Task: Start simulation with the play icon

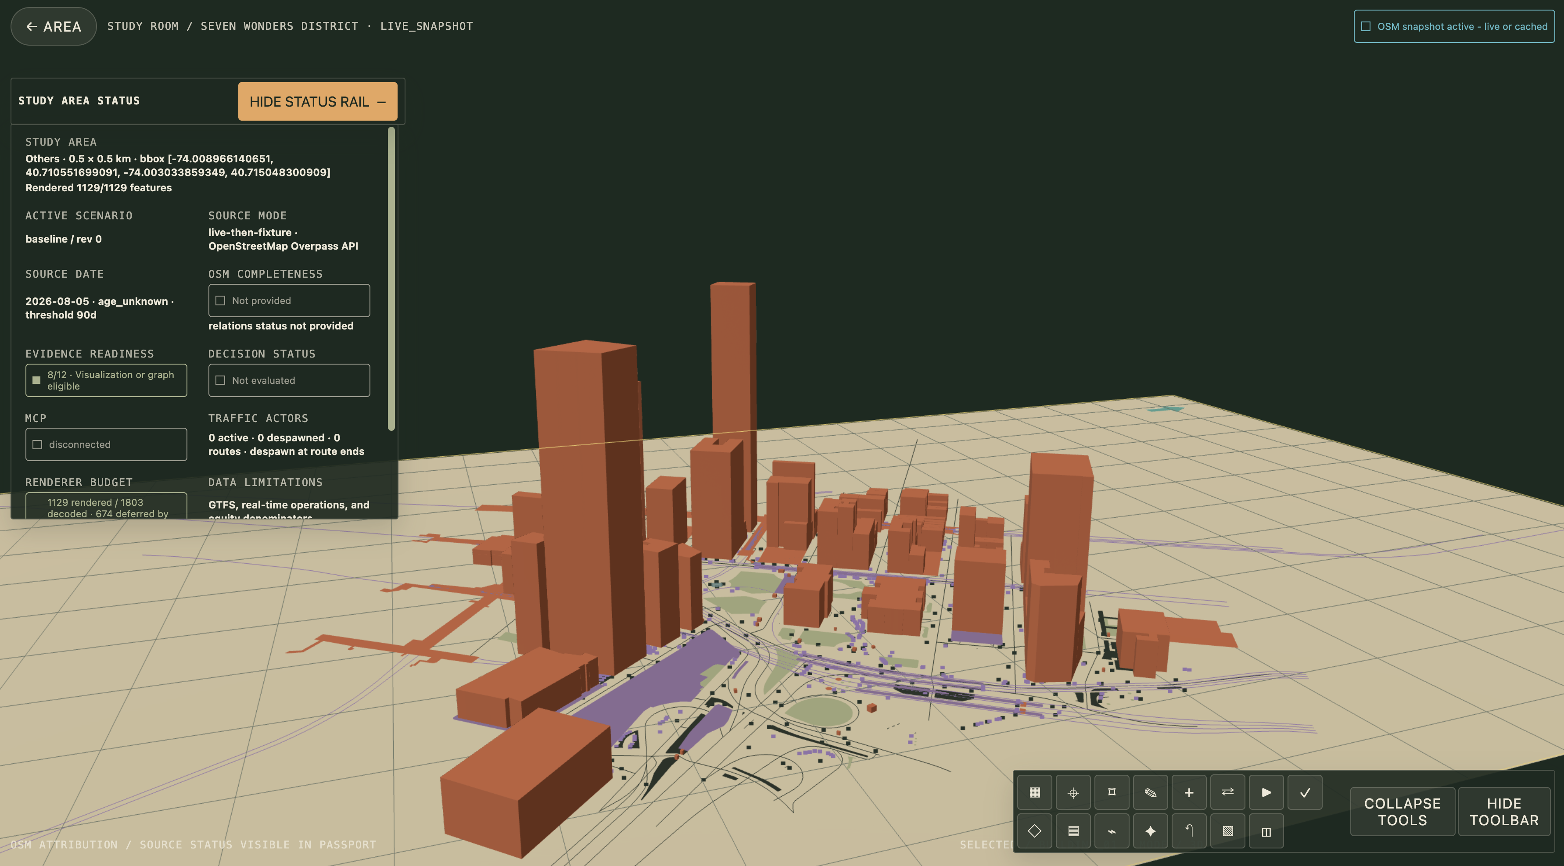Action: [x=1266, y=792]
